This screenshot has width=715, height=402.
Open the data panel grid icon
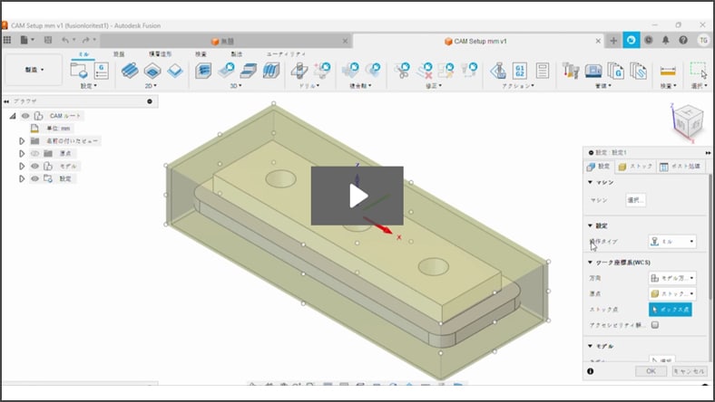point(8,41)
